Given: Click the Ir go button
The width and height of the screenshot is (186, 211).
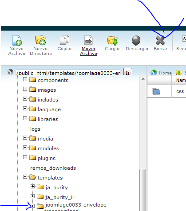Looking at the screenshot, I should pyautogui.click(x=128, y=72).
